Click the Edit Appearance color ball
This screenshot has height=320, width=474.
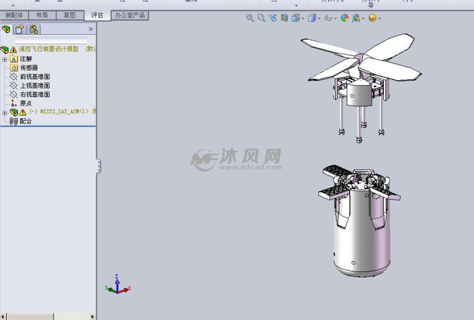coord(345,18)
